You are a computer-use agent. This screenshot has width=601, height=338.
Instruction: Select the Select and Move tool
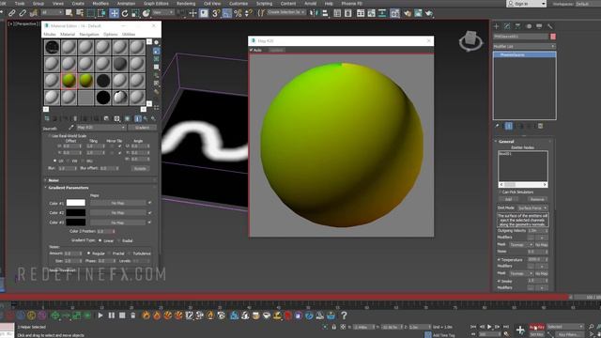114,13
